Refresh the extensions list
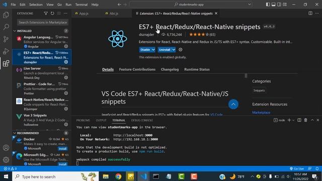This screenshot has height=181, width=322. pos(52,14)
